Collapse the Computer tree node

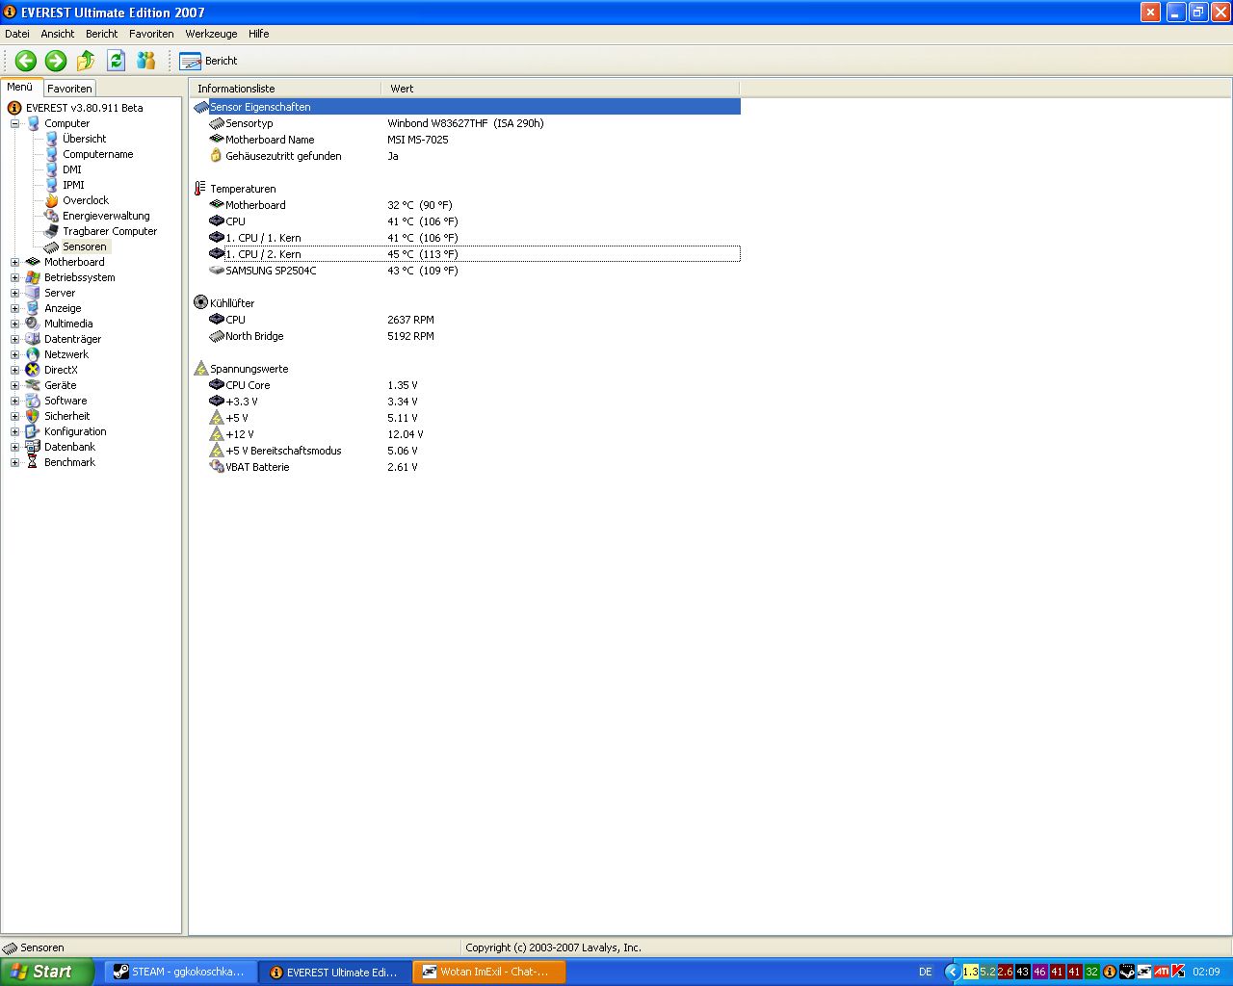[14, 123]
